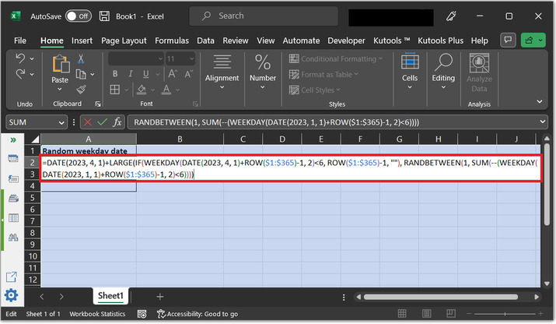556x324 pixels.
Task: Click the Borders icon
Action: [115, 90]
